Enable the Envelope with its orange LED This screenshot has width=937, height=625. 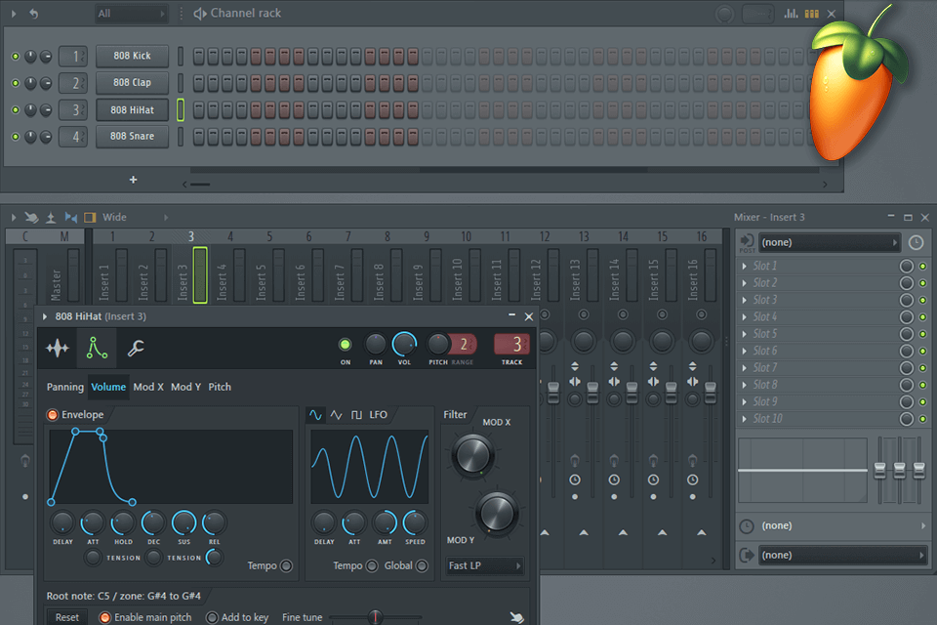click(53, 414)
